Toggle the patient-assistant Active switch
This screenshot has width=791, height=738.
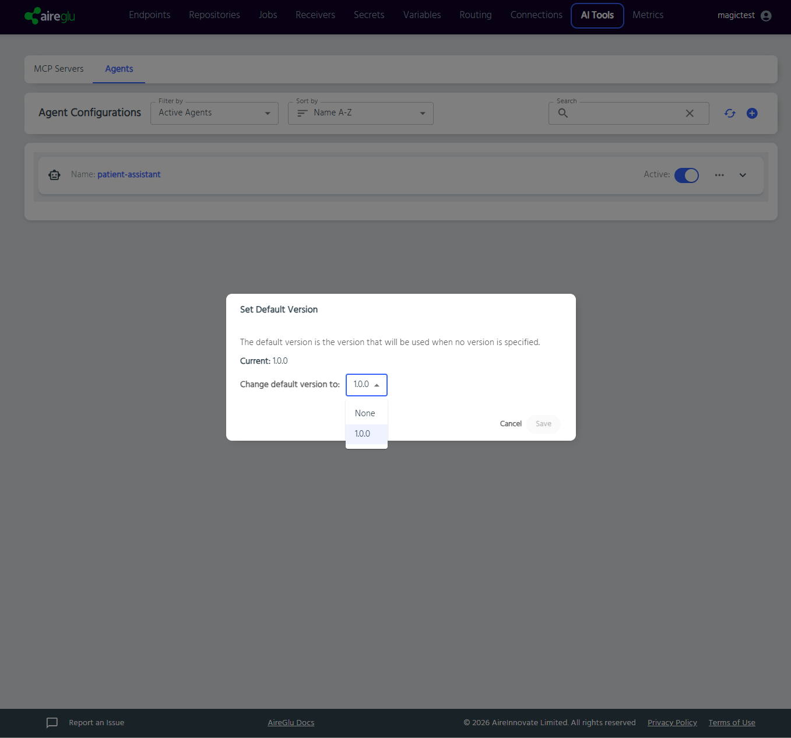687,175
